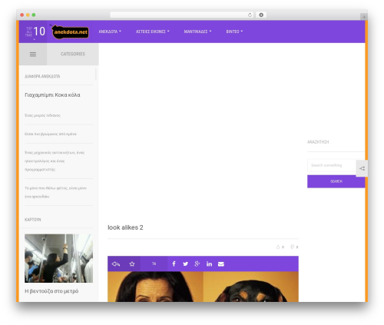This screenshot has height=325, width=384.
Task: Share the post by email envelope icon
Action: pyautogui.click(x=221, y=264)
